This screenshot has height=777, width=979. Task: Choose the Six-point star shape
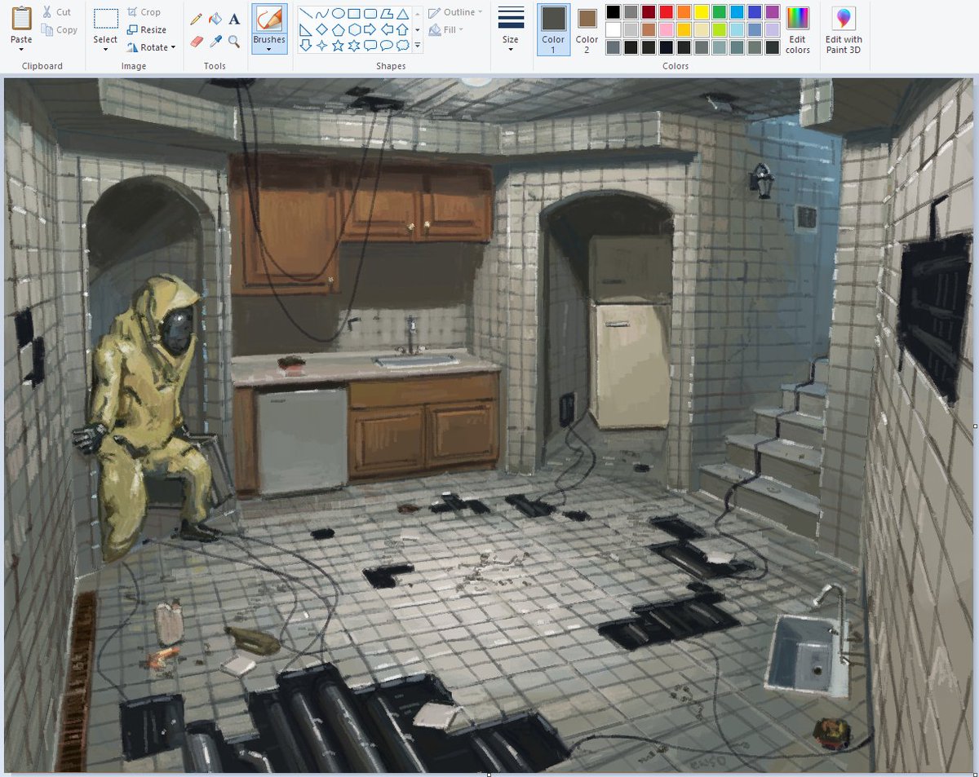click(x=354, y=46)
